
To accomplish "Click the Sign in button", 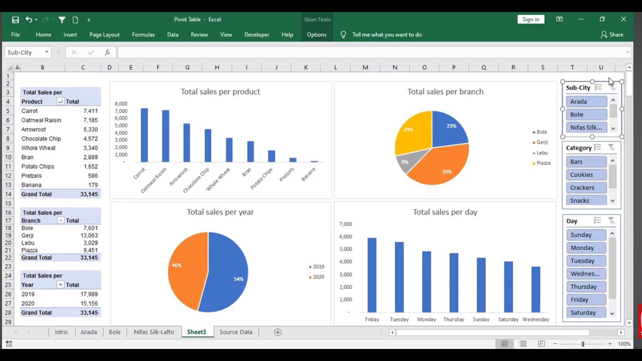I will (531, 19).
